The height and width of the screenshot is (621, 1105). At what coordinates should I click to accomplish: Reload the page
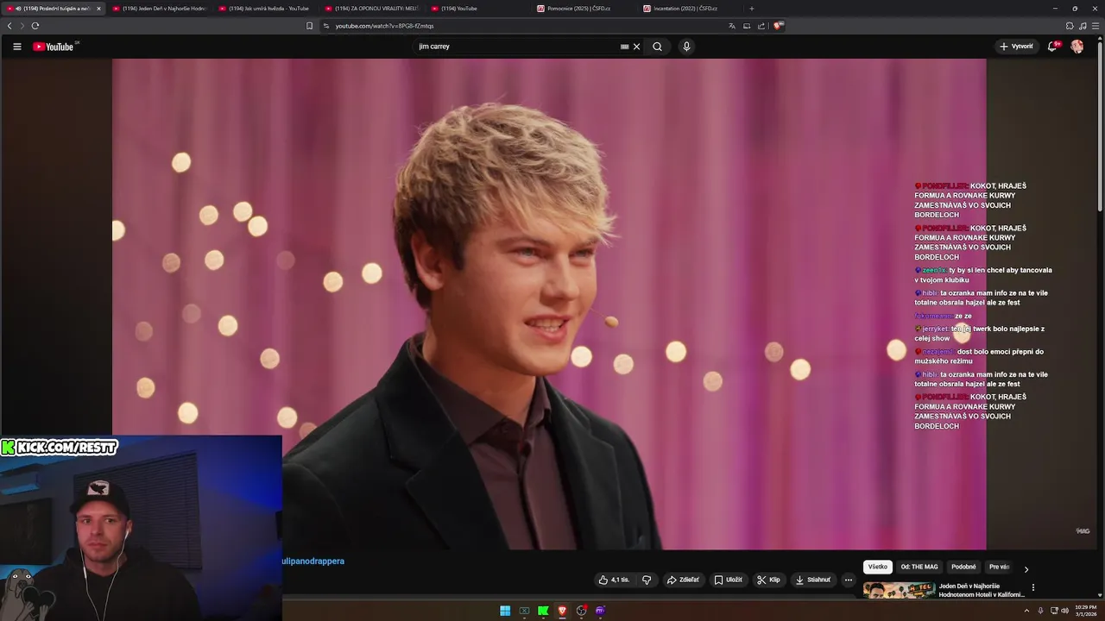[35, 26]
